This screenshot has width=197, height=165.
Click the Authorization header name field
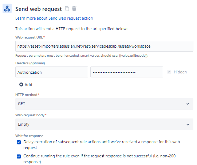tap(52, 72)
